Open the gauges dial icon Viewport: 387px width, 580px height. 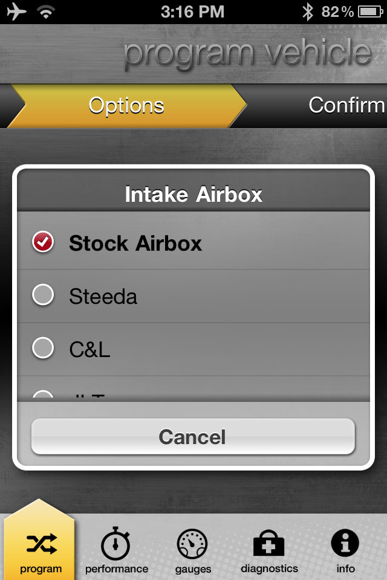point(192,544)
